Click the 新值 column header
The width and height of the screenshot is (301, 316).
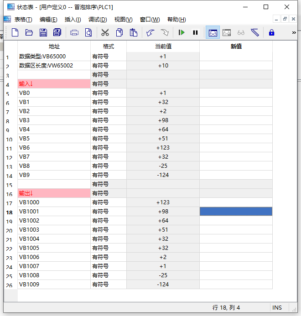[236, 47]
